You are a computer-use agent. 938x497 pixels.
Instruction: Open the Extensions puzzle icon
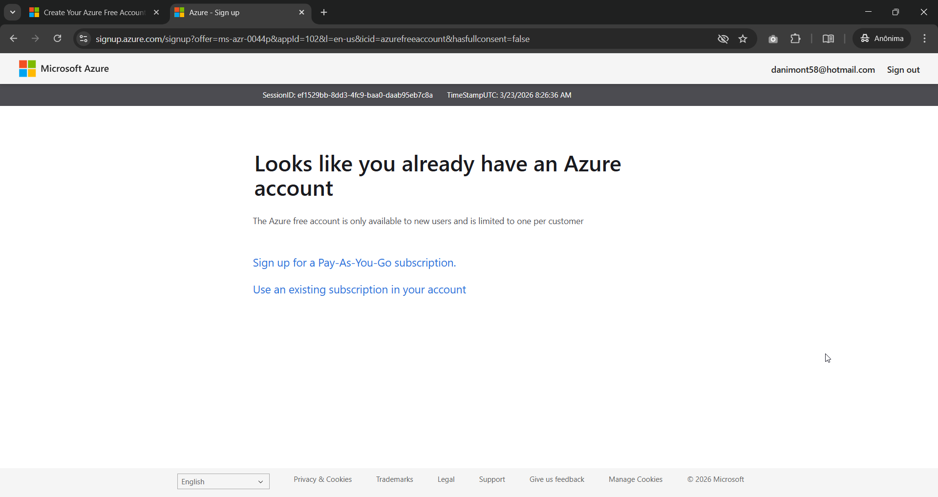(795, 39)
